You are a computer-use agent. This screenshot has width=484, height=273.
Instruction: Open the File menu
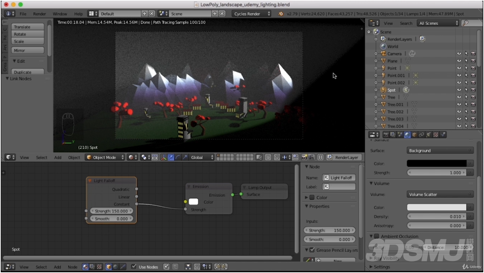(23, 14)
